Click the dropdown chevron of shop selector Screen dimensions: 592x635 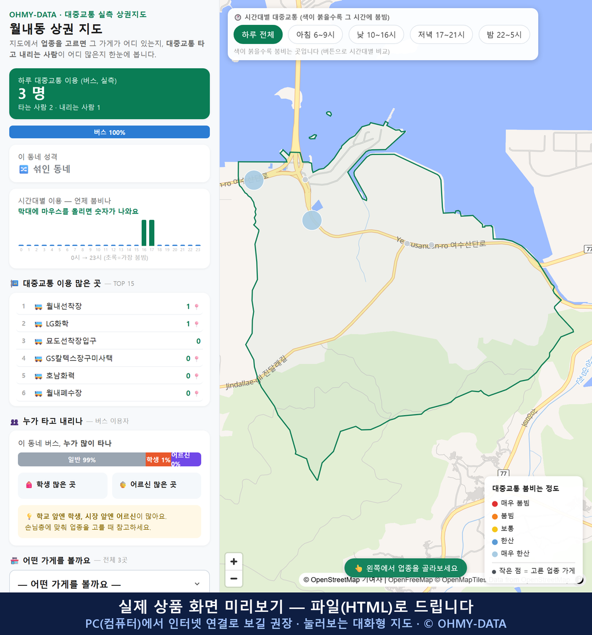point(197,584)
